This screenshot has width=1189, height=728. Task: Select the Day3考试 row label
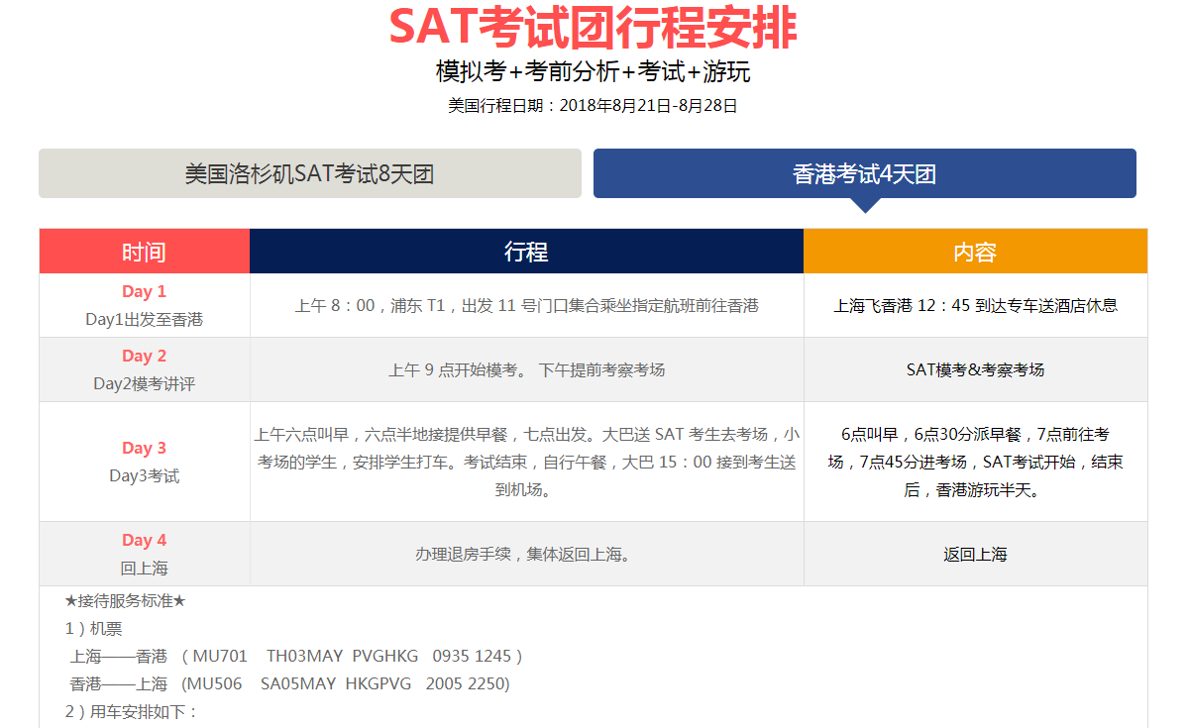pos(144,475)
